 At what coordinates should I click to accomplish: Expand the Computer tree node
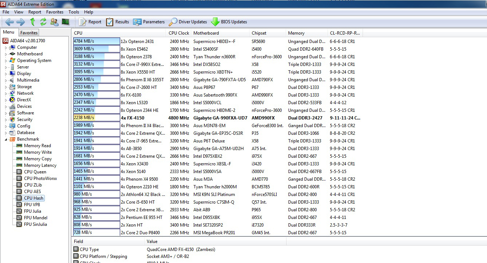pos(5,48)
